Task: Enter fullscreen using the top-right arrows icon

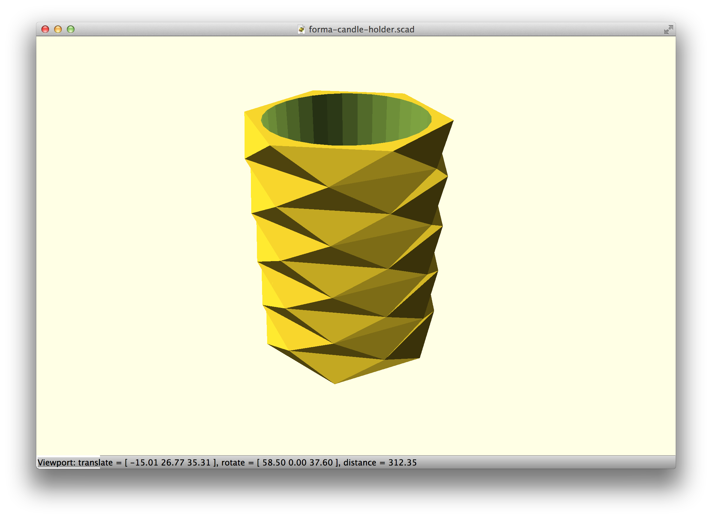Action: point(668,30)
